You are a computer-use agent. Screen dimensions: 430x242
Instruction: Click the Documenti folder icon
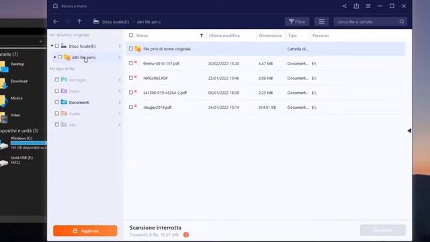pos(64,102)
